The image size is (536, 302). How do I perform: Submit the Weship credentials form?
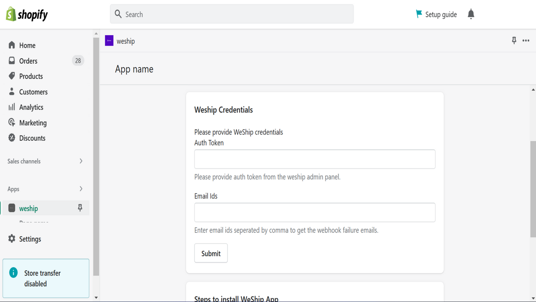tap(211, 253)
